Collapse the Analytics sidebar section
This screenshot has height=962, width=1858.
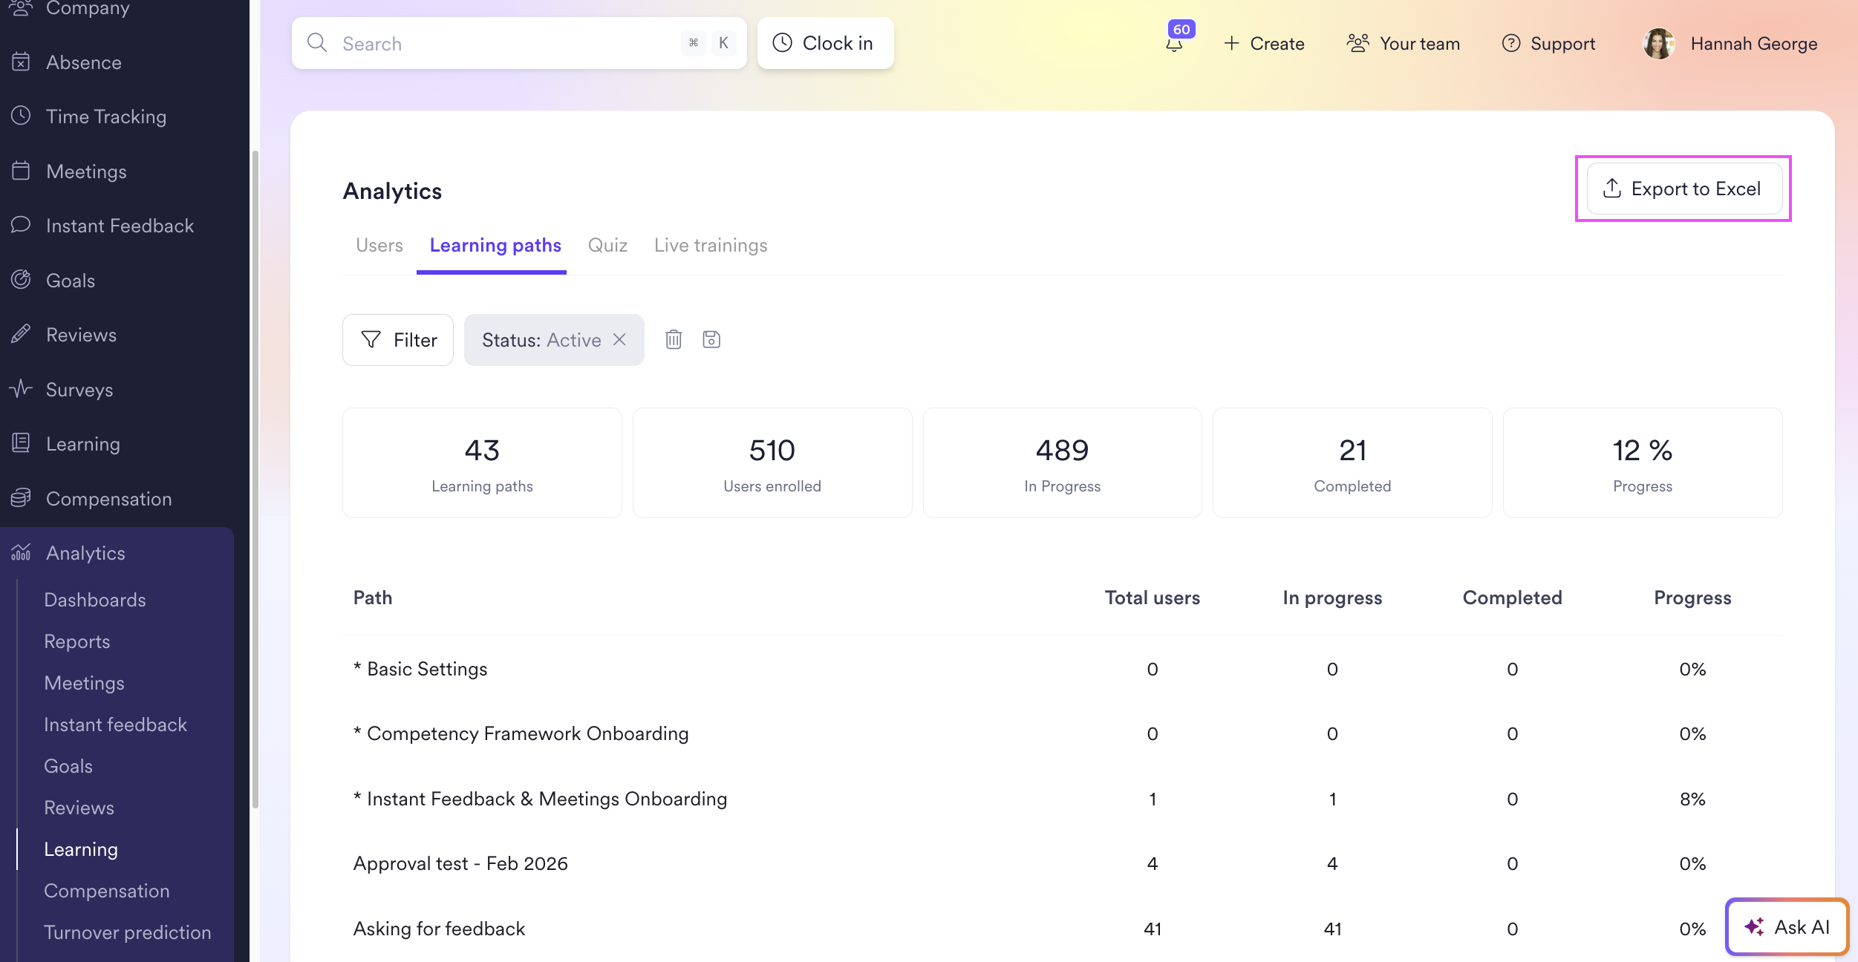coord(85,553)
